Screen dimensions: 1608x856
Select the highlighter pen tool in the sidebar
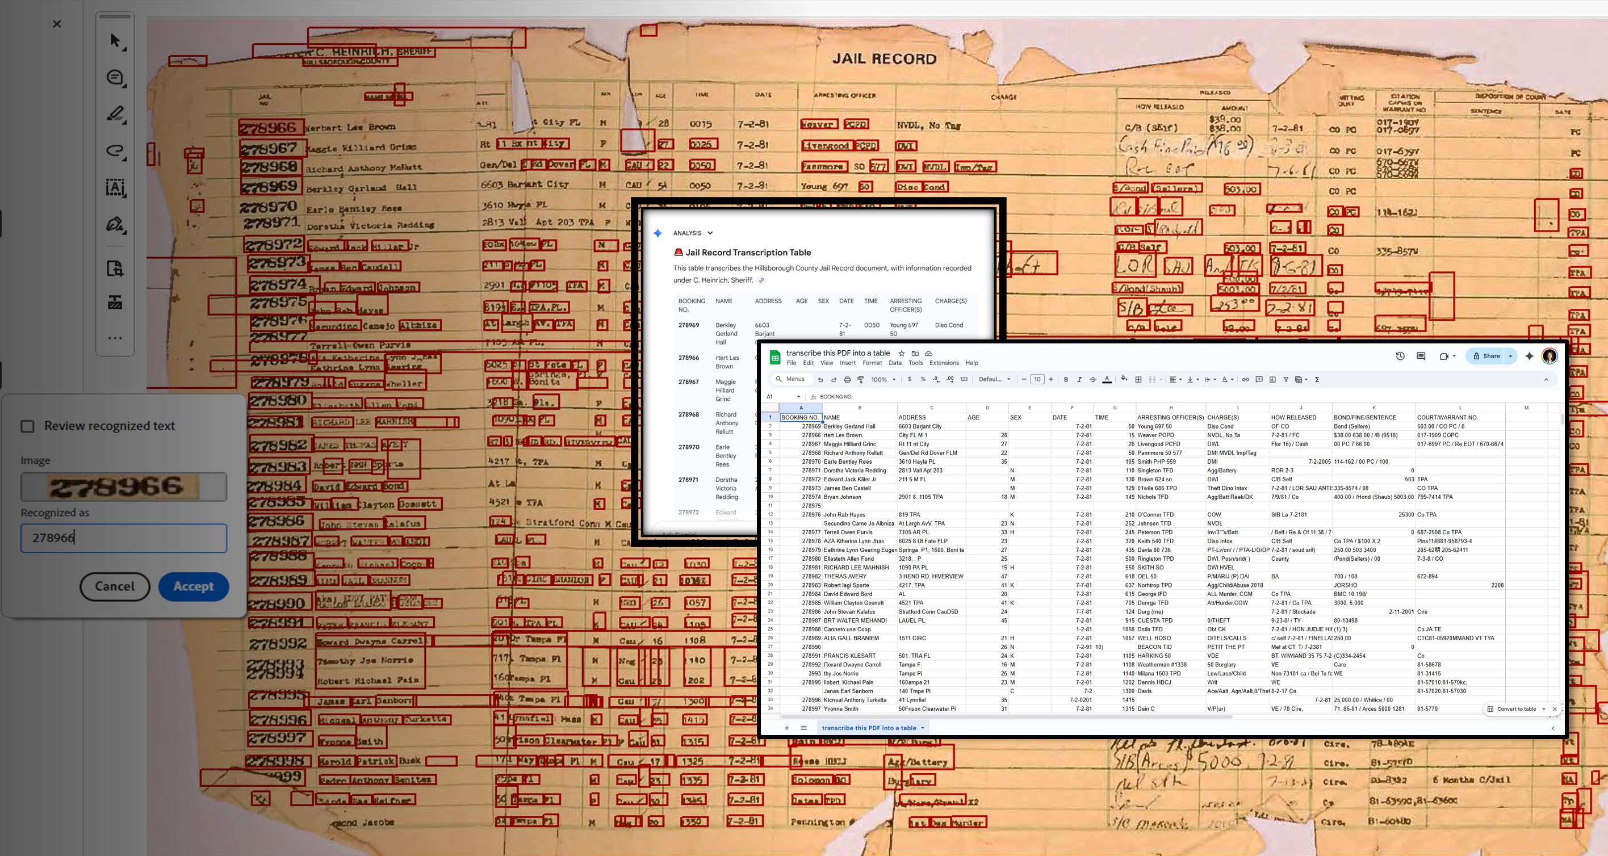pos(115,114)
